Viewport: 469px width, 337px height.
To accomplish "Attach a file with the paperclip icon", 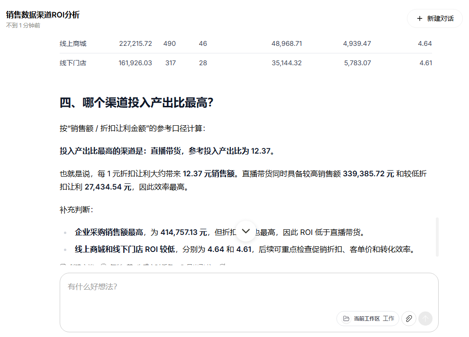I will 408,319.
